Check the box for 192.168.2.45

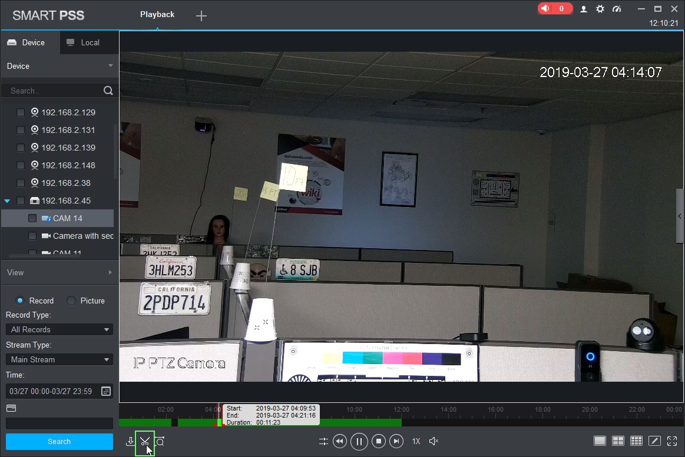pyautogui.click(x=21, y=201)
